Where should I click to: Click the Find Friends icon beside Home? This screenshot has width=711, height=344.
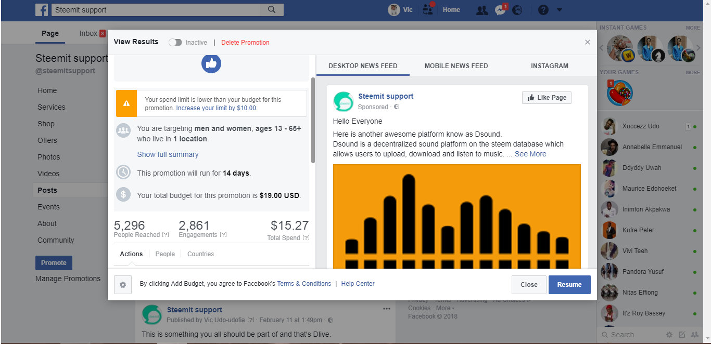point(428,9)
